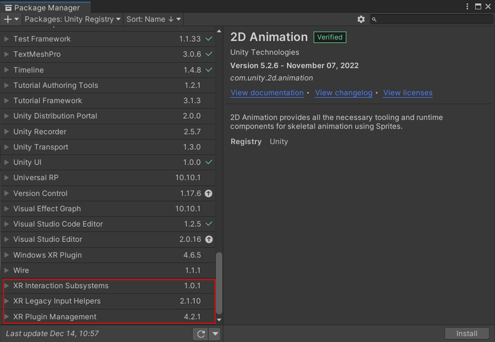The image size is (495, 342).
Task: Click the TextMeshPro installed checkmark
Action: 208,54
